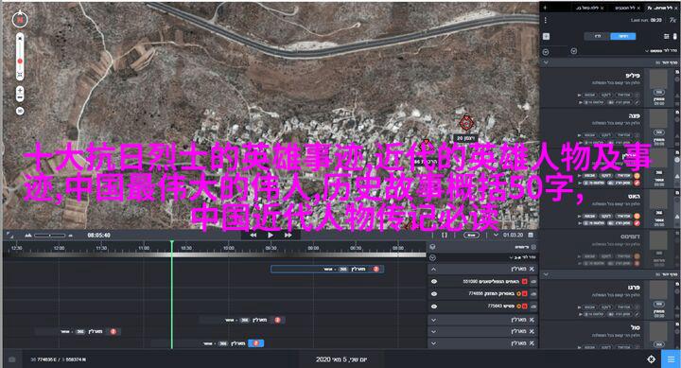The width and height of the screenshot is (681, 368).
Task: Collapse the first expanded group in list
Action: point(433,270)
